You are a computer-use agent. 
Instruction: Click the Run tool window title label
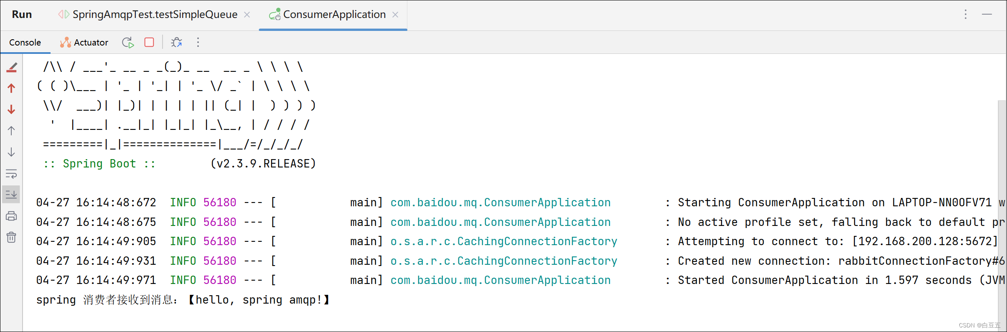[22, 15]
